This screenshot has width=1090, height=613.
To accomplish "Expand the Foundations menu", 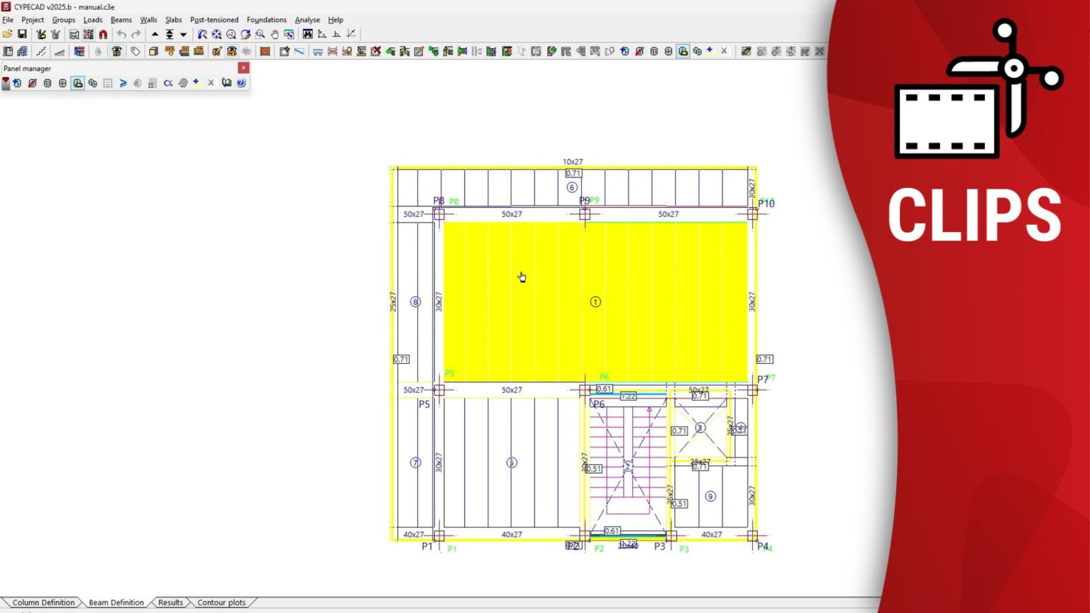I will tap(266, 20).
